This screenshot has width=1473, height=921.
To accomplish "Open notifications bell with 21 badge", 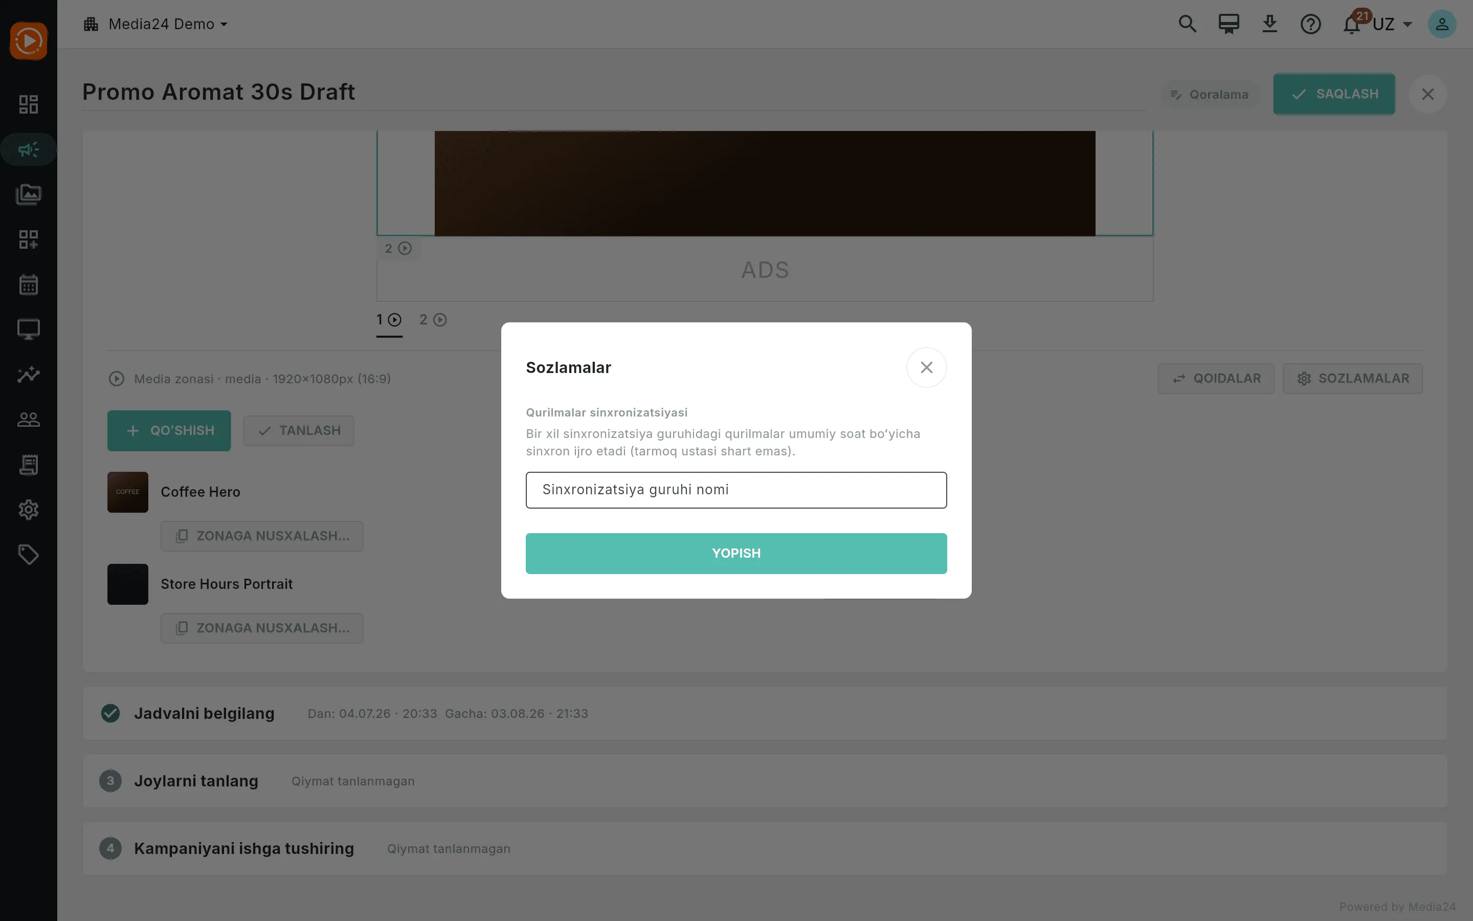I will [1352, 25].
